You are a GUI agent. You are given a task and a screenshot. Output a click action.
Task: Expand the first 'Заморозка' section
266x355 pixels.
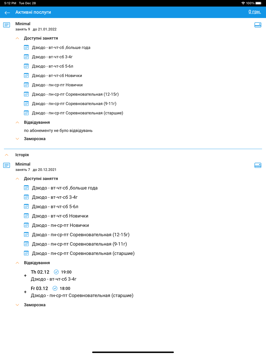17,139
